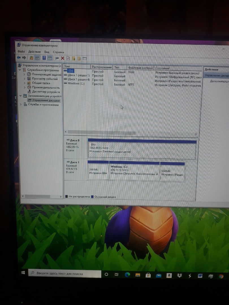
Task: Open Task View on the taskbar
Action: click(x=116, y=274)
